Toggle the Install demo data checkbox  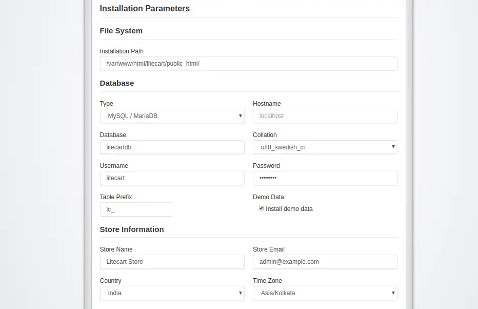point(261,208)
